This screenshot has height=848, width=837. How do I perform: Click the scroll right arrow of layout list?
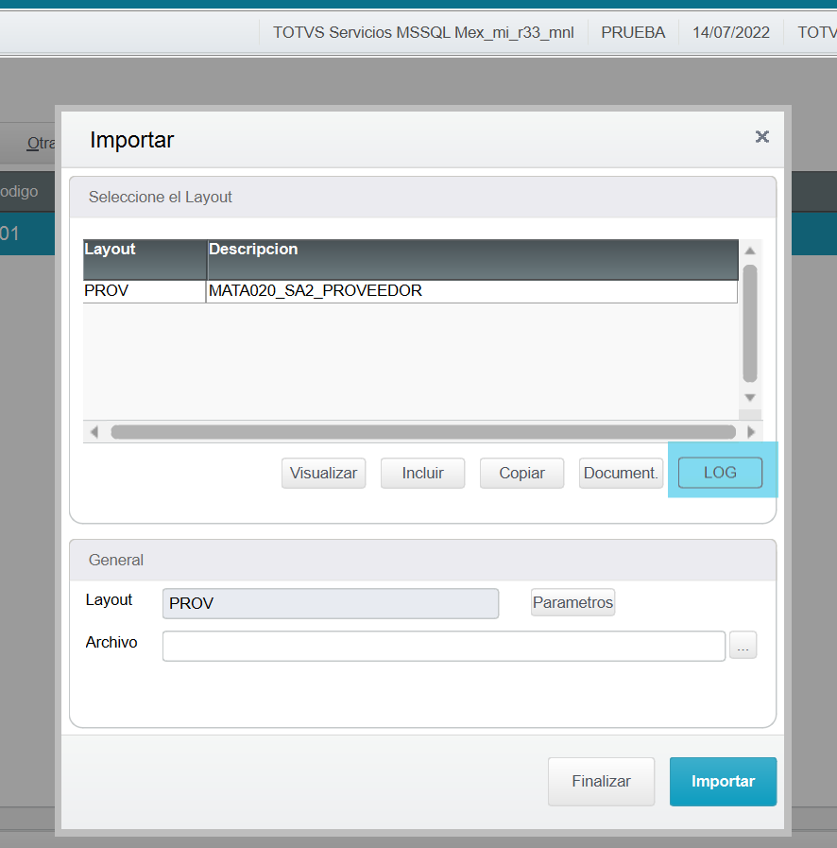(x=750, y=432)
